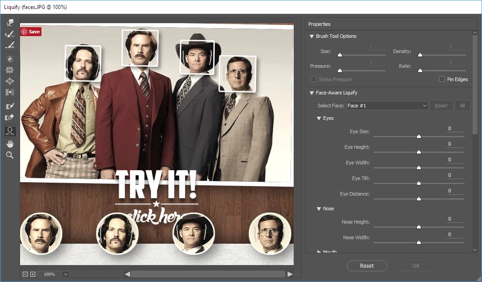
Task: Click the Eye Width slider handle
Action: coord(419,168)
